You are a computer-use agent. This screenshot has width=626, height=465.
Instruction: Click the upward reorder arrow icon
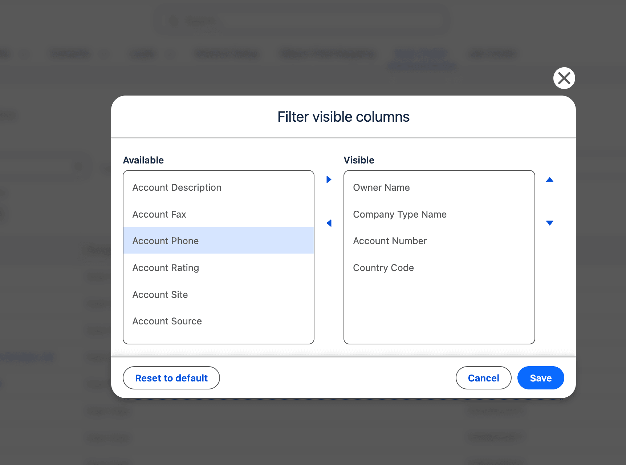coord(550,179)
